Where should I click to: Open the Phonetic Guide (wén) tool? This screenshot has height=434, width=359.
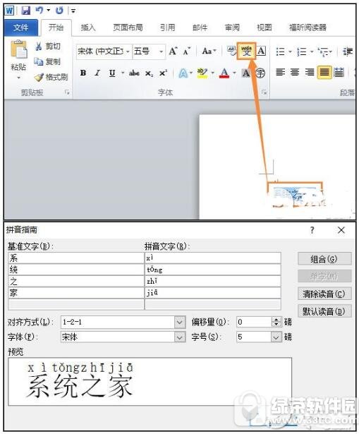246,51
